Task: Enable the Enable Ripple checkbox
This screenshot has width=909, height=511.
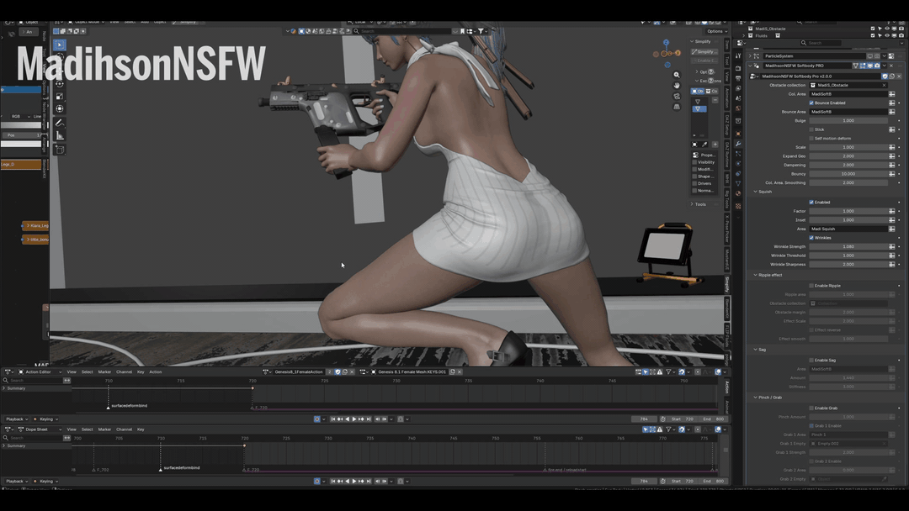Action: [x=811, y=285]
